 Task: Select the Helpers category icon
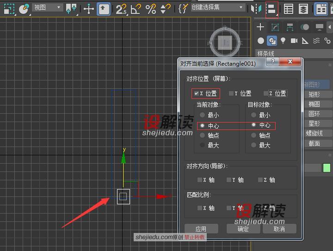(x=305, y=41)
